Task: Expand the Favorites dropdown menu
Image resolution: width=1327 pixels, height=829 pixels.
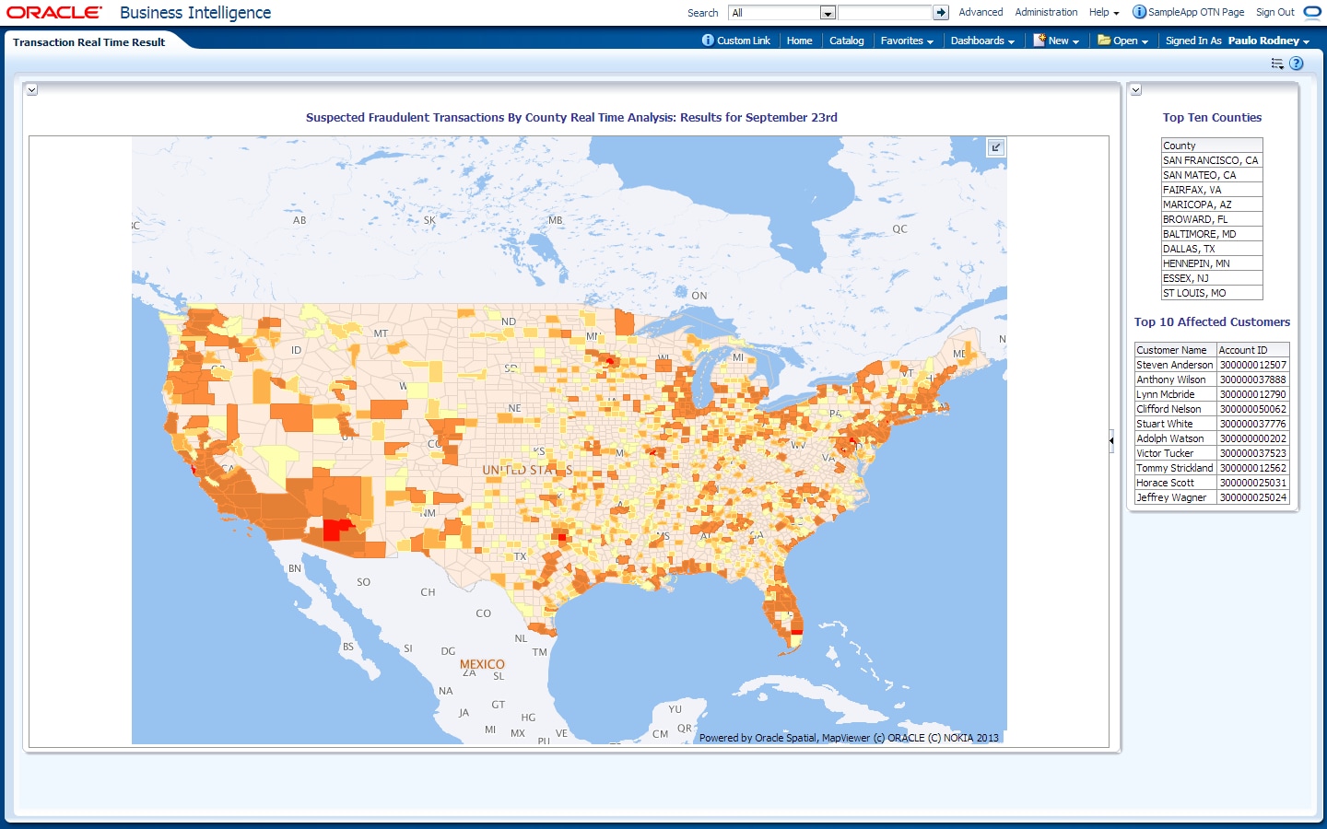Action: pyautogui.click(x=907, y=41)
